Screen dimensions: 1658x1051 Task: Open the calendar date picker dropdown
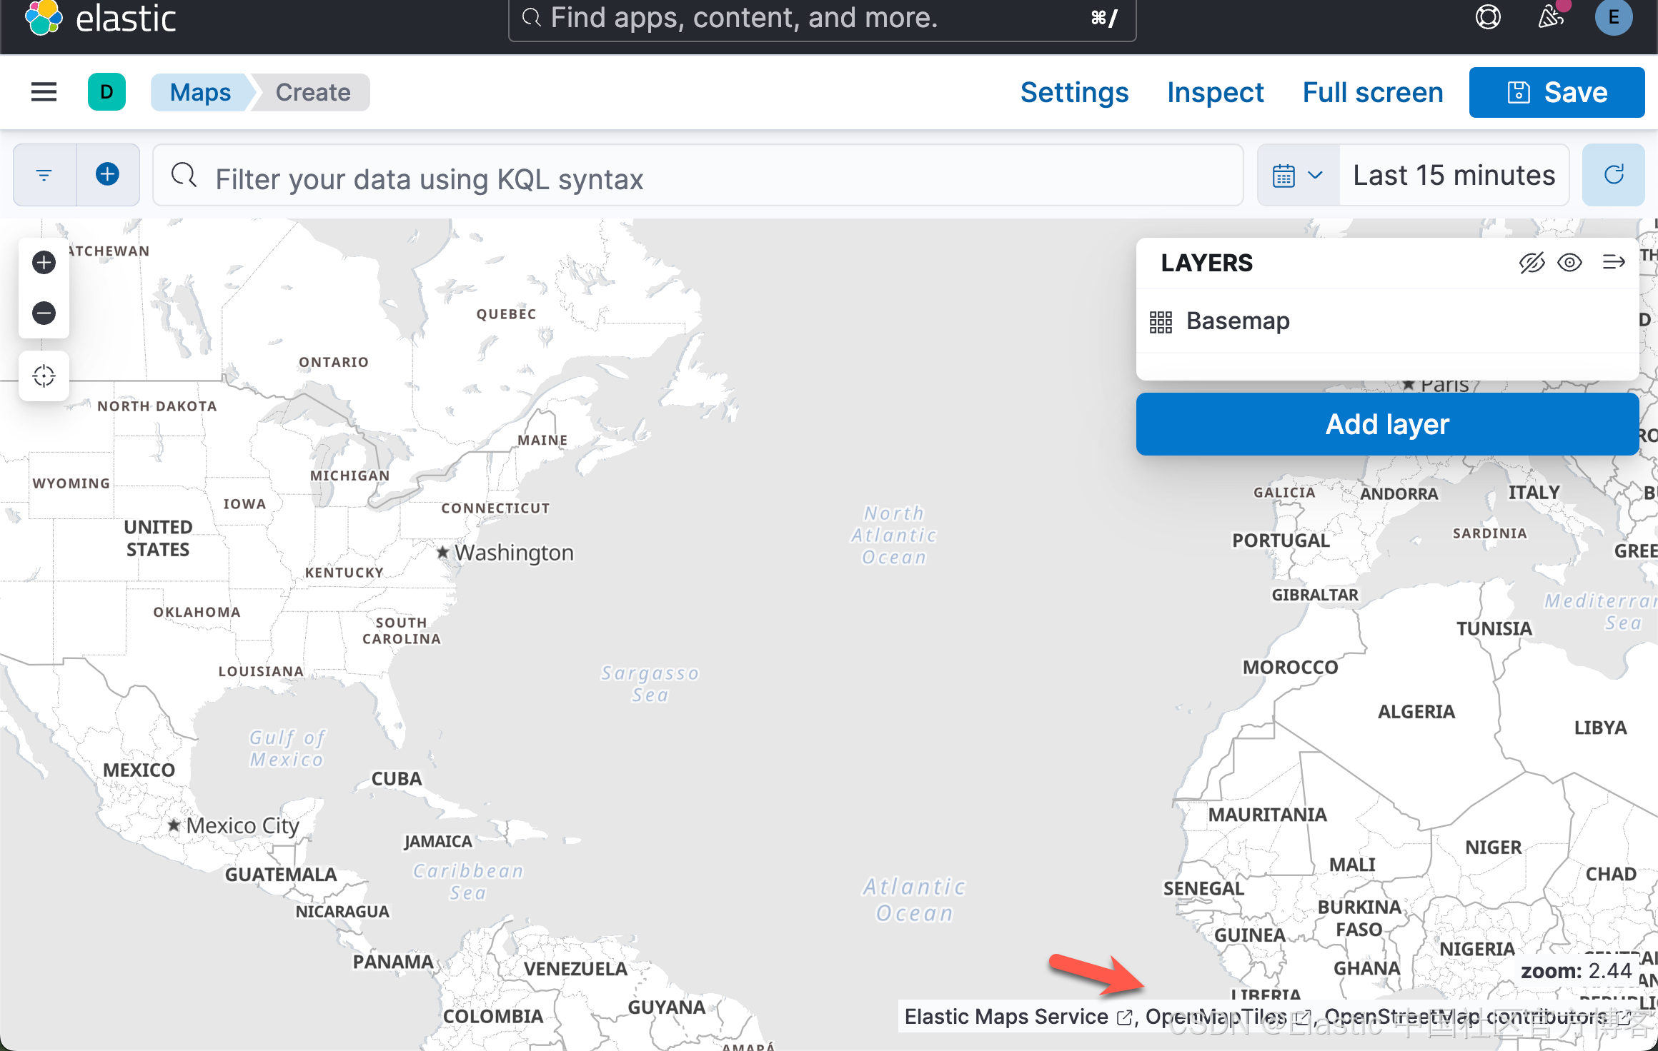1296,174
